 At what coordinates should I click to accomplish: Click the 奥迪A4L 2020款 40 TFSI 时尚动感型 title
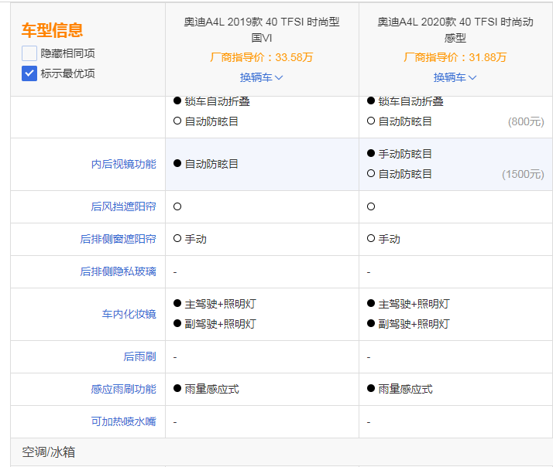point(455,29)
